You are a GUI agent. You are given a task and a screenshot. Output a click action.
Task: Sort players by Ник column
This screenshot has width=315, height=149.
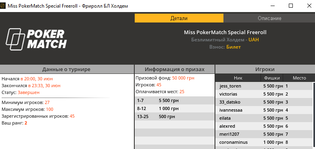point(238,78)
